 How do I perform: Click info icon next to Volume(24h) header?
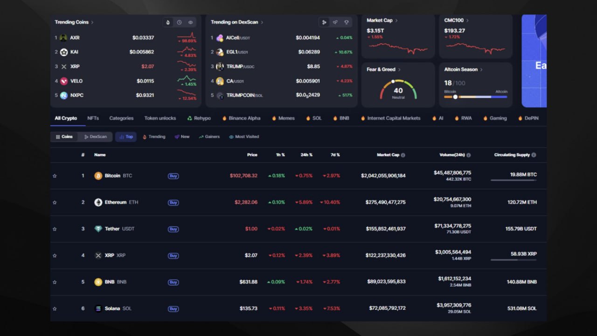[x=468, y=155]
